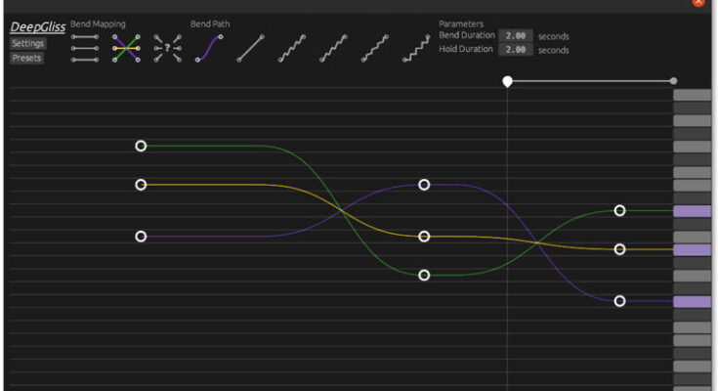Click the Hold Duration value field
718x391 pixels.
pyautogui.click(x=515, y=50)
